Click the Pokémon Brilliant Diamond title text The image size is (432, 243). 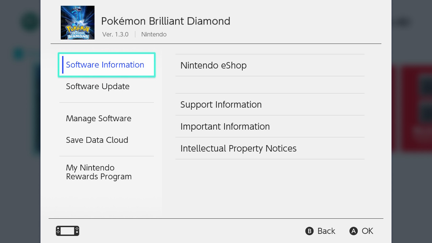[166, 21]
